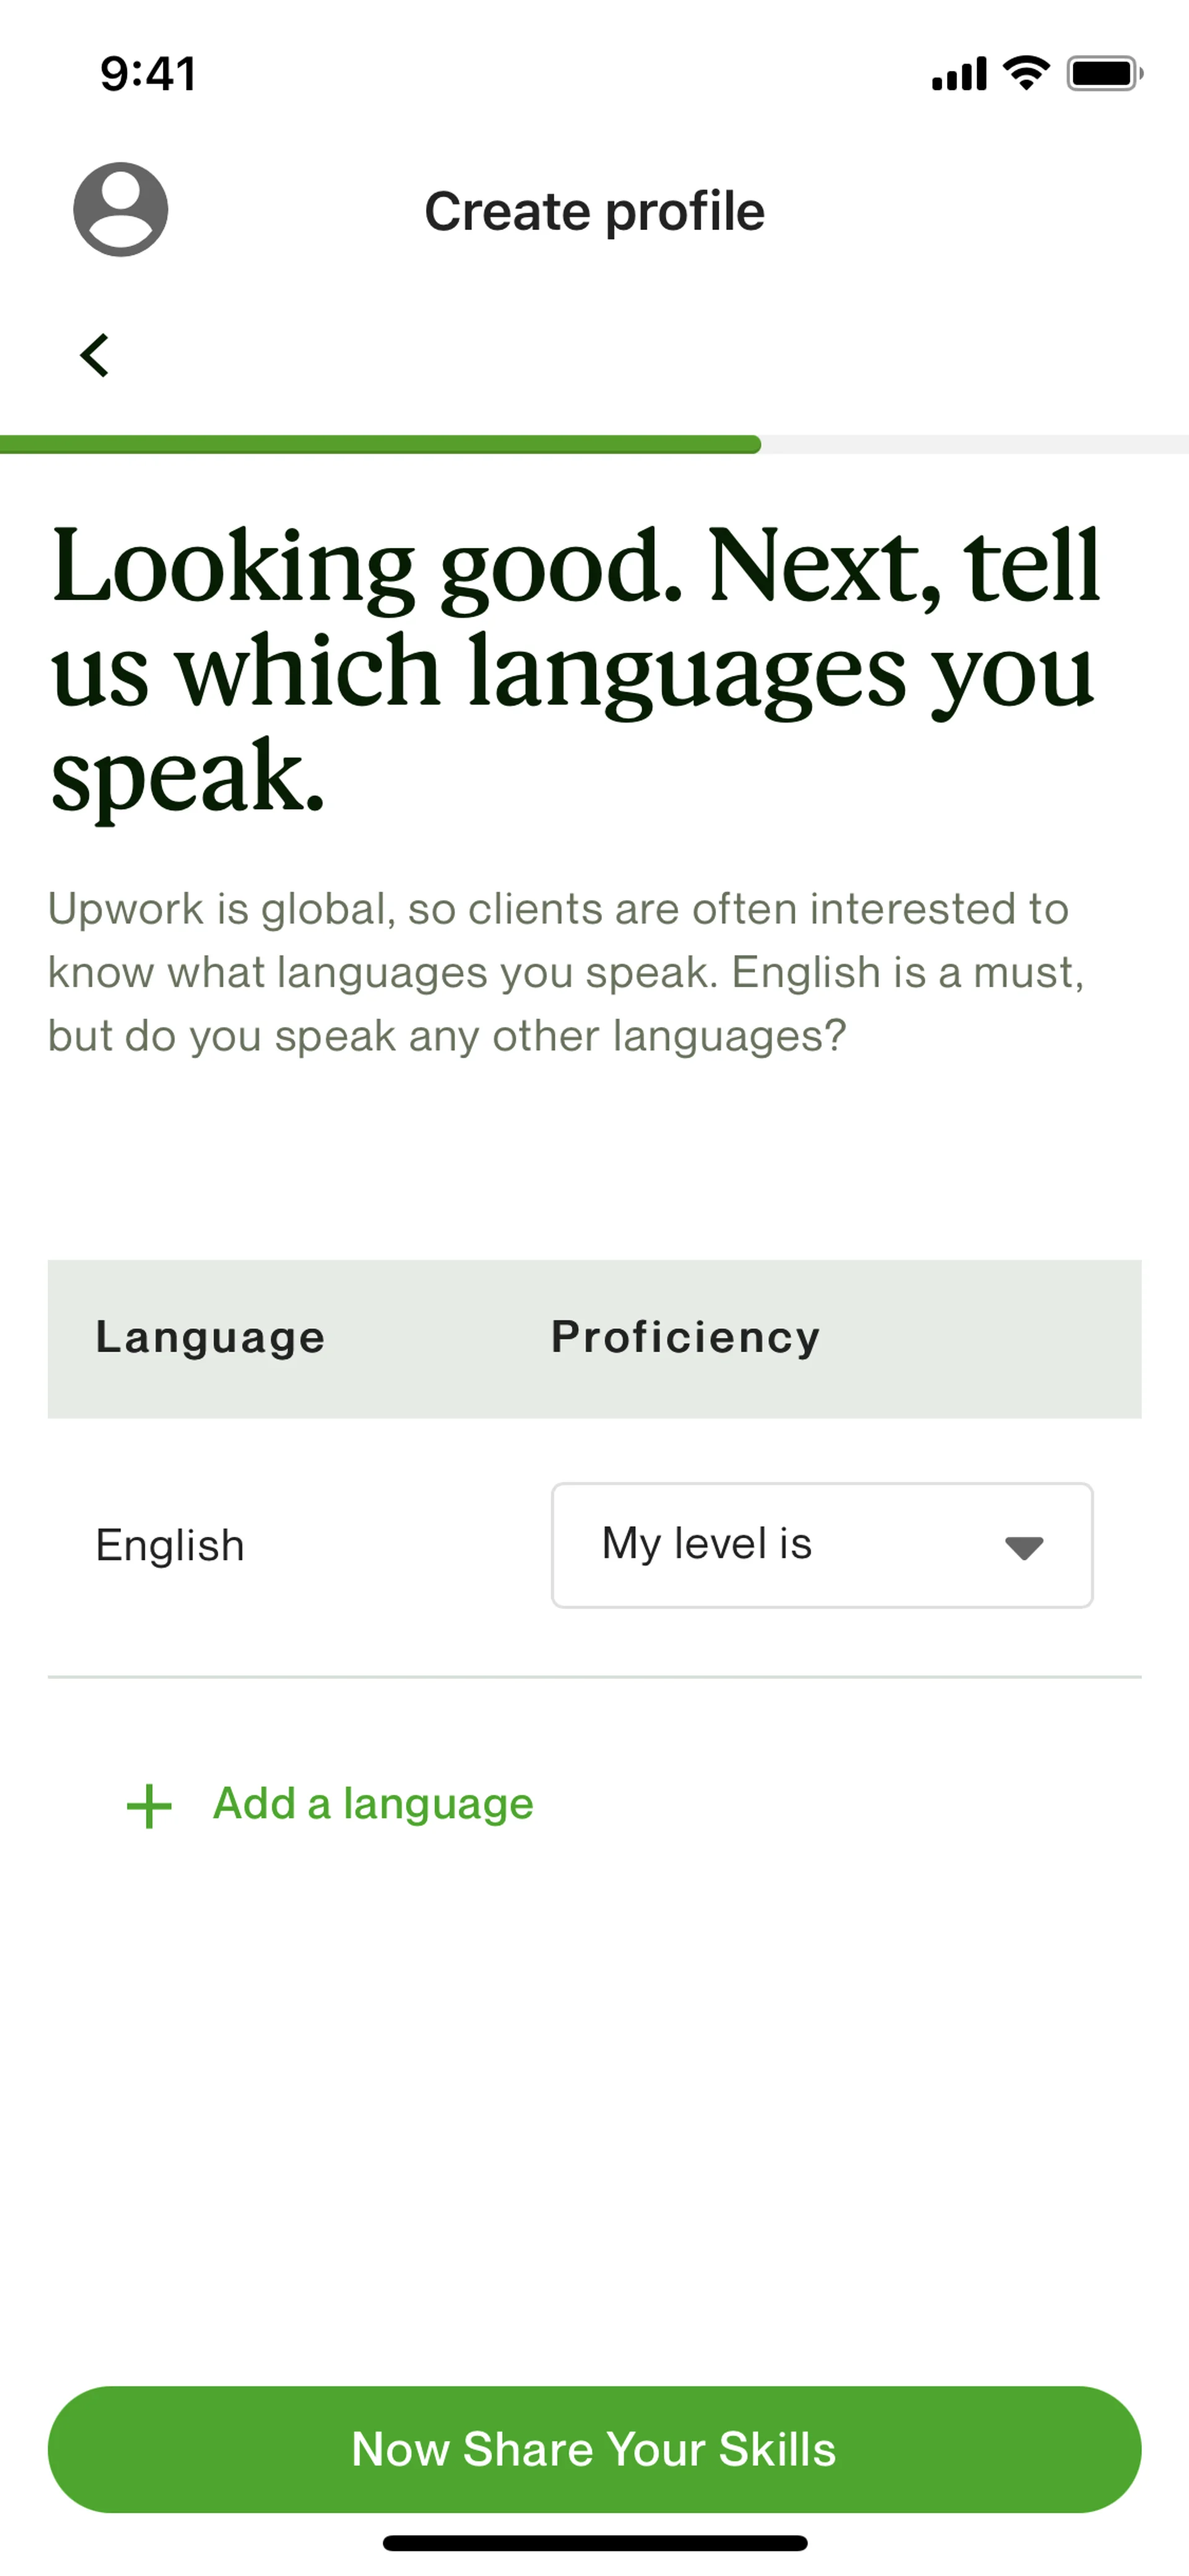The height and width of the screenshot is (2576, 1189).
Task: Go back using the left chevron
Action: coord(95,356)
